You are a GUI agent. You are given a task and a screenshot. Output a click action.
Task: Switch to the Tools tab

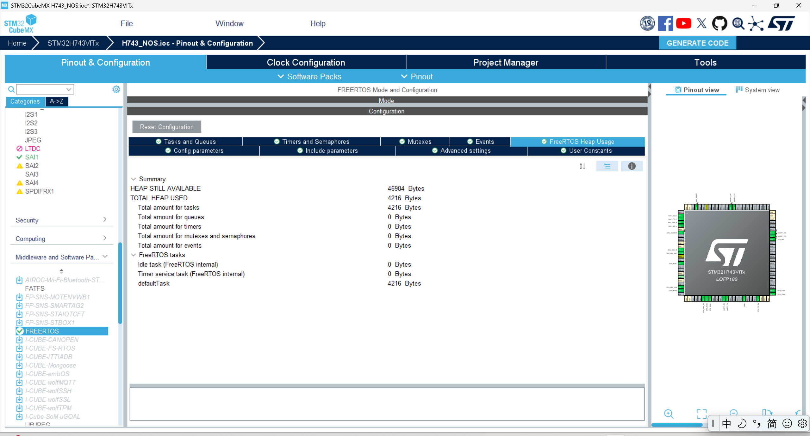coord(705,62)
